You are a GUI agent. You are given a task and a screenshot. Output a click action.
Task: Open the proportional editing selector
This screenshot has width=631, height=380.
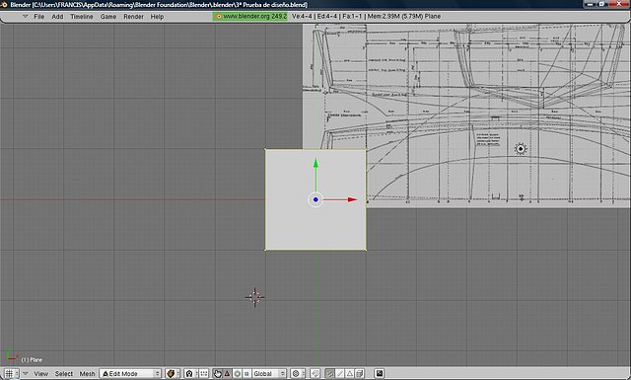coord(298,373)
